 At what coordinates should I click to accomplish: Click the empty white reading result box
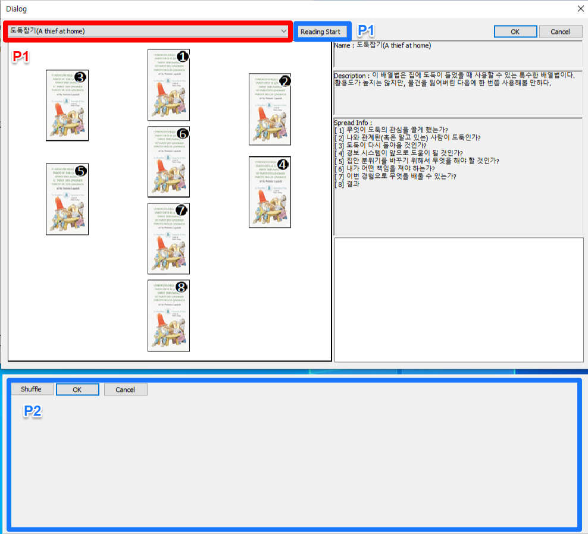click(x=459, y=300)
